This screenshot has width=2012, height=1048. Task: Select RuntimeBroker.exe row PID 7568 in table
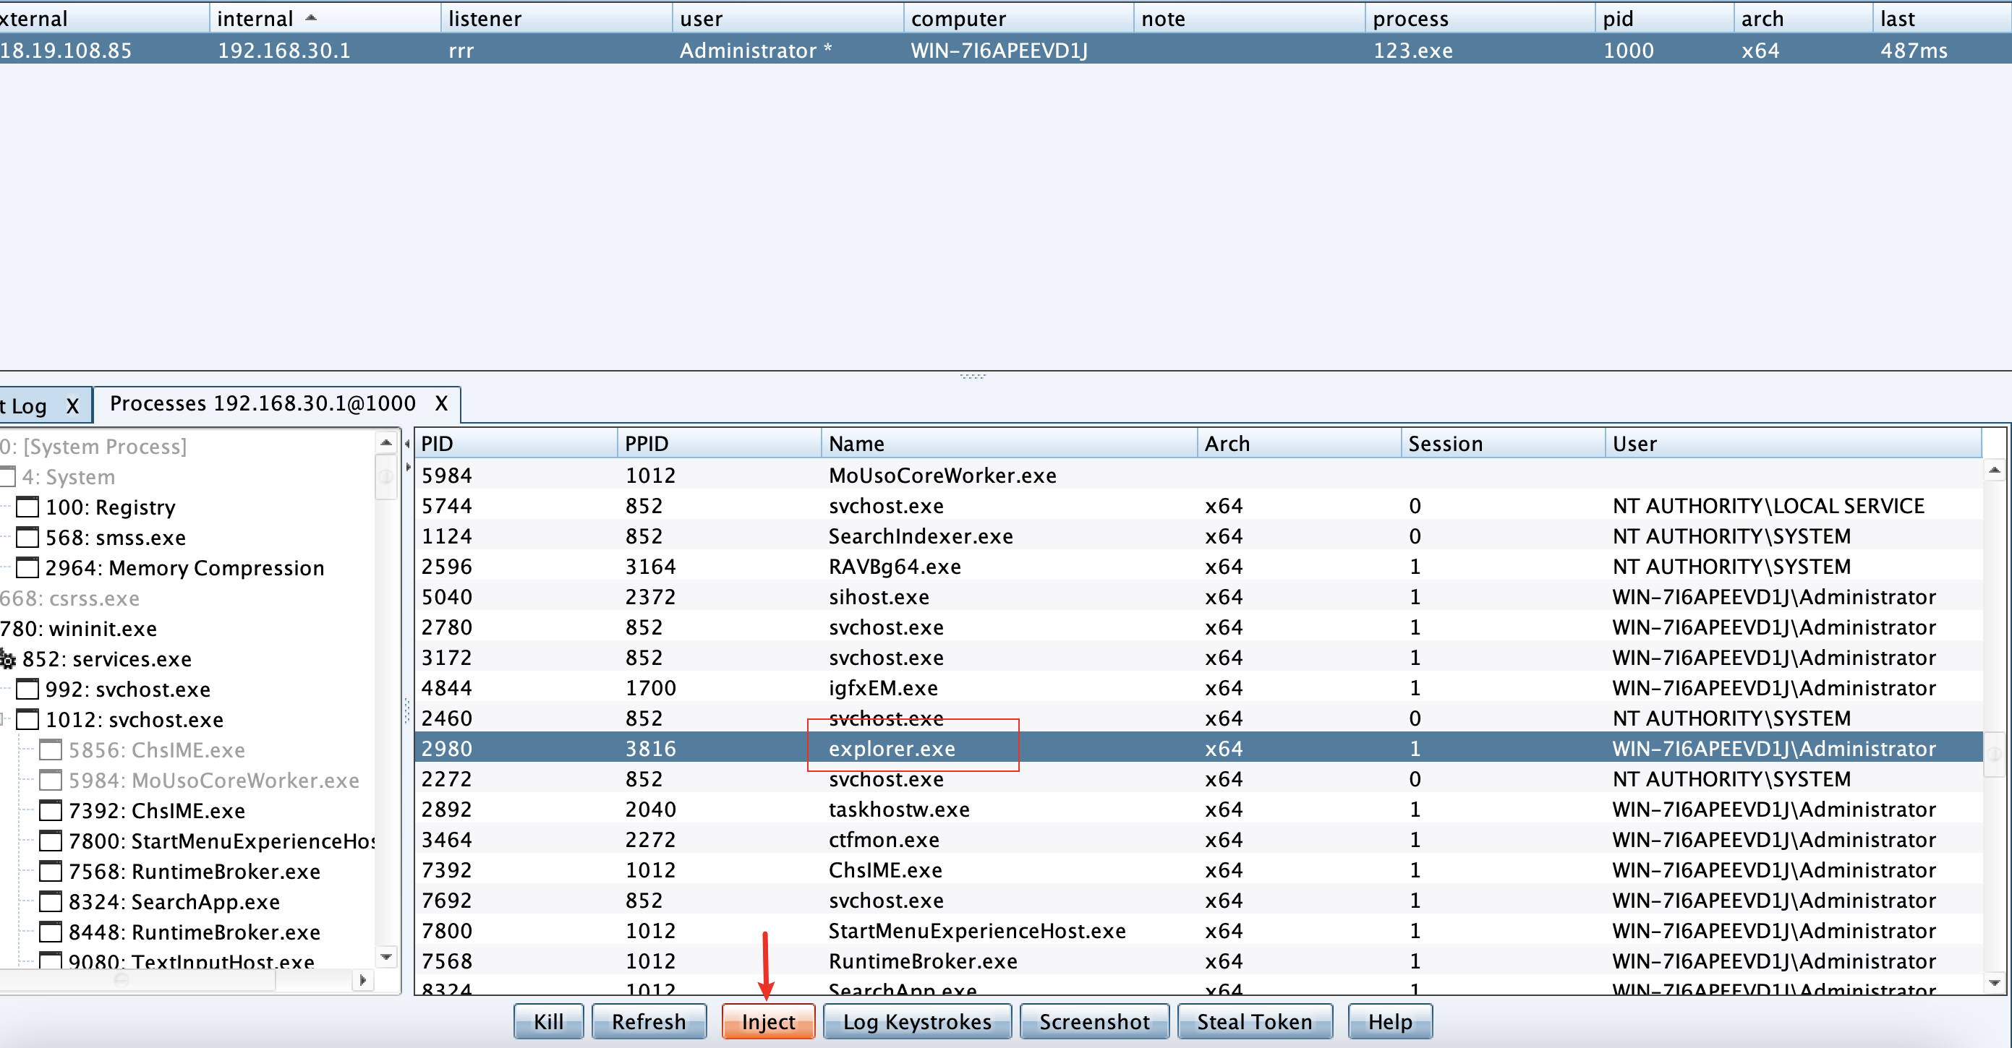[x=1199, y=961]
